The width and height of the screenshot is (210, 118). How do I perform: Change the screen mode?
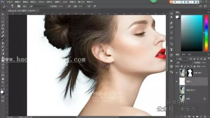[3, 101]
